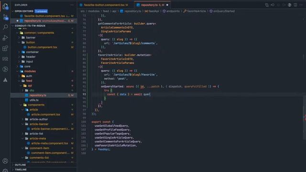Viewport: 306px width, 172px height.
Task: Open the Manage settings gear
Action: [5, 170]
